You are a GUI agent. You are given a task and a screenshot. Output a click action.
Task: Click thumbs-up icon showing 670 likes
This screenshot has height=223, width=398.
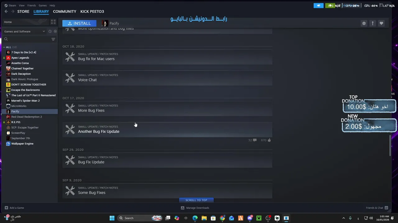269,140
